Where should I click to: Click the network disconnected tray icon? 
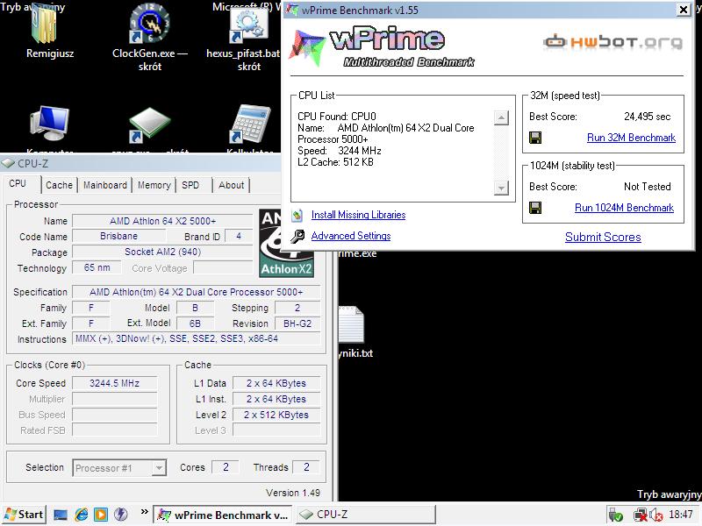click(x=641, y=515)
